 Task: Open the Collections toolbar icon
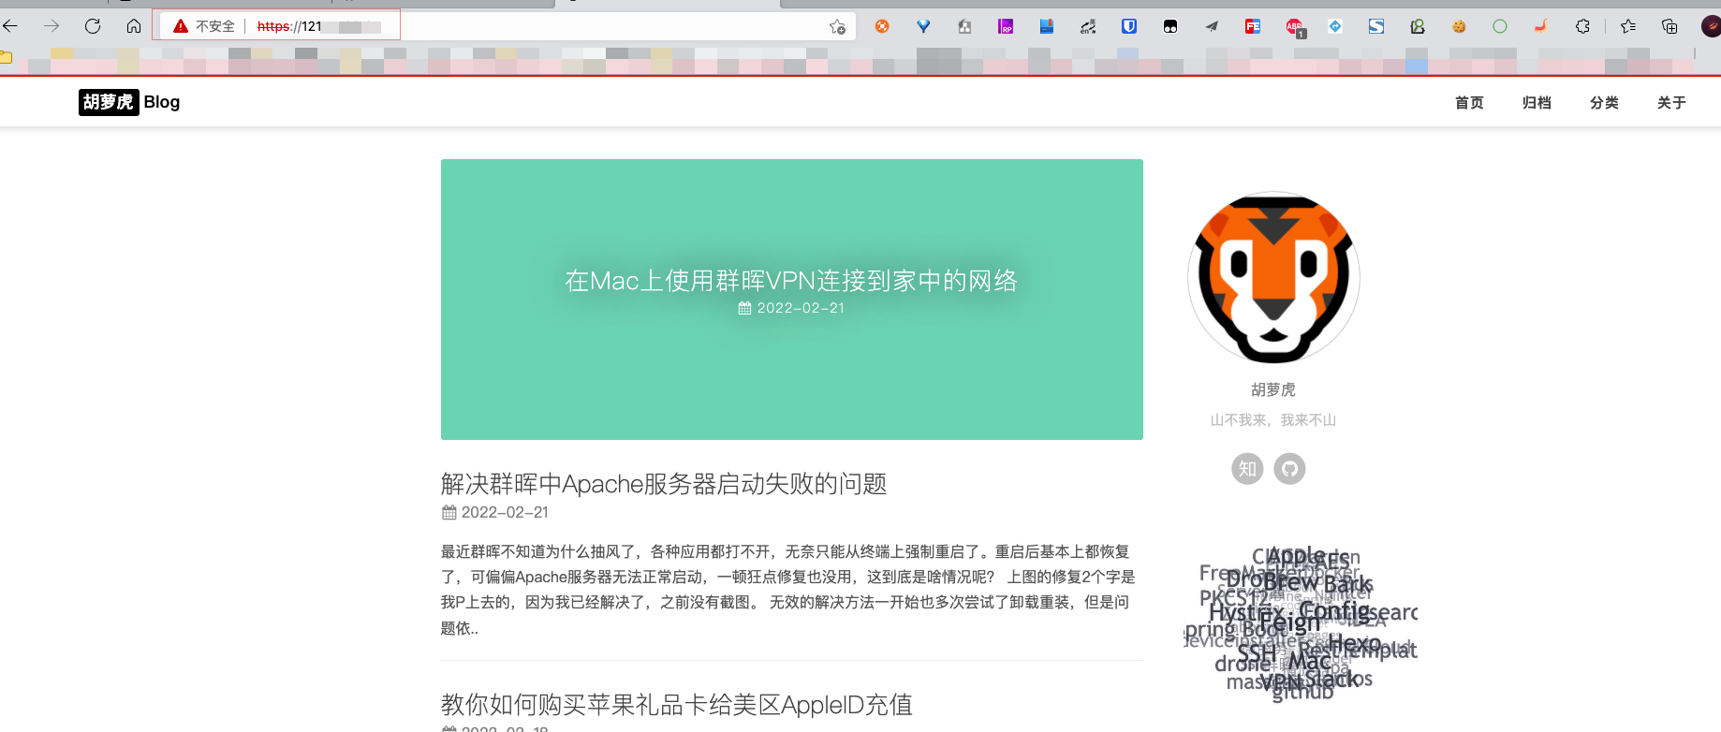[x=1670, y=26]
